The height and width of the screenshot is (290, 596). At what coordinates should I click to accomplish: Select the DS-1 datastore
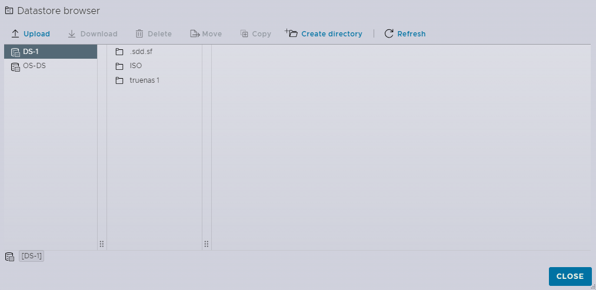tap(31, 52)
